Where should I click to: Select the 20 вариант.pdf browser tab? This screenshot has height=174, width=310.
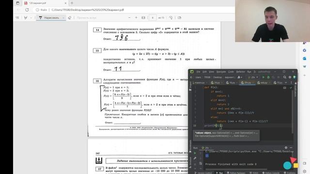[45, 3]
